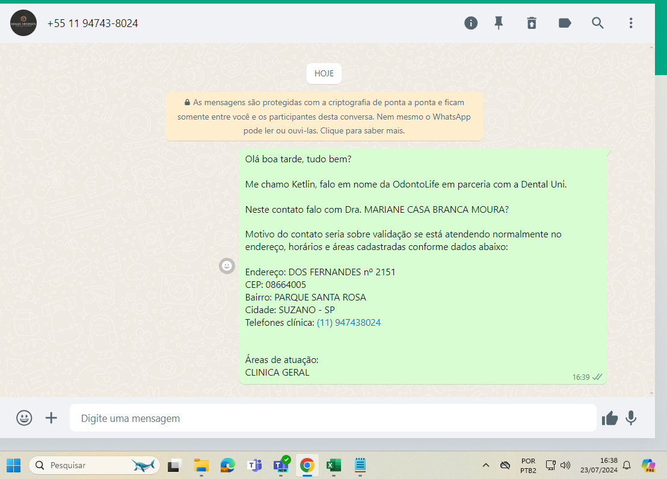The height and width of the screenshot is (479, 667).
Task: Click the HOJE date chip
Action: [x=324, y=73]
